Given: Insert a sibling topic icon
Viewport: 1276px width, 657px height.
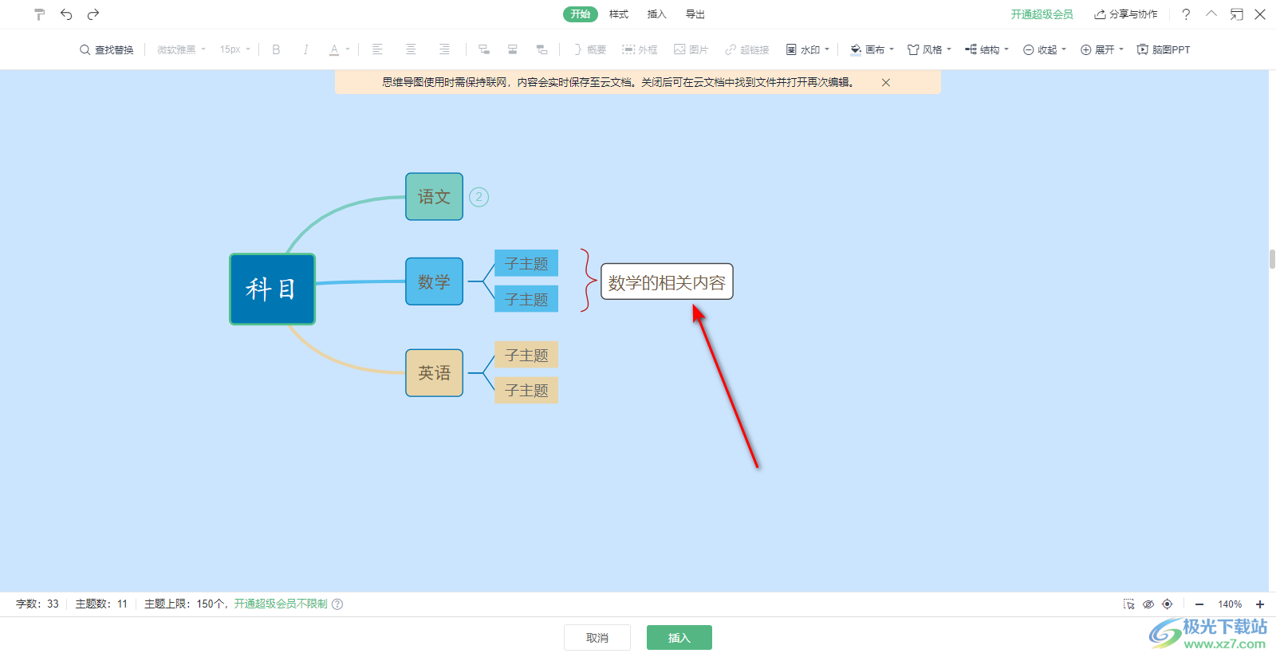Looking at the screenshot, I should [513, 49].
